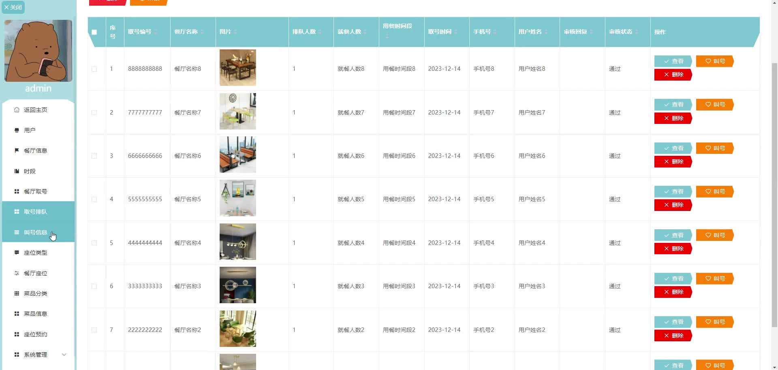778x370 pixels.
Task: Click 叫号 in the 餐厅名称3 row
Action: [715, 279]
